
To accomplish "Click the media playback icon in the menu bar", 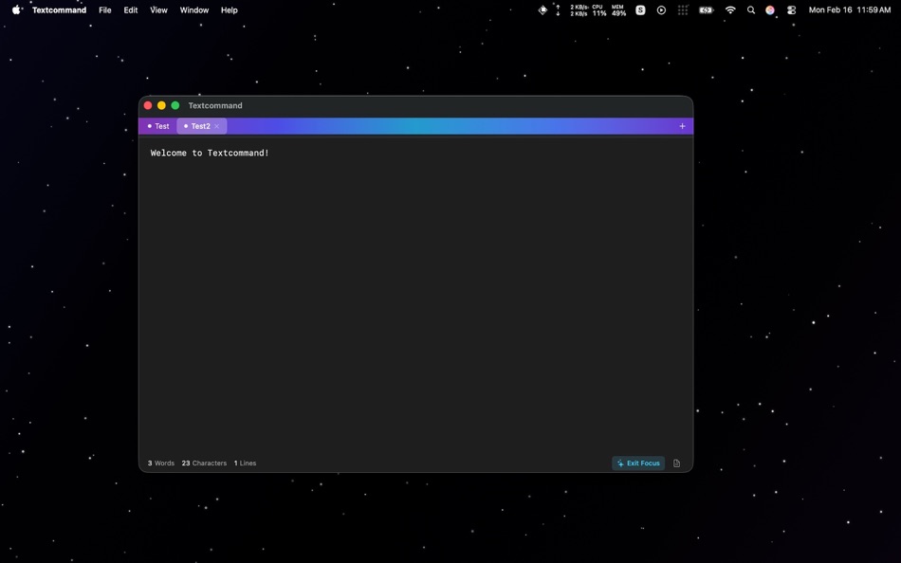I will coord(661,9).
